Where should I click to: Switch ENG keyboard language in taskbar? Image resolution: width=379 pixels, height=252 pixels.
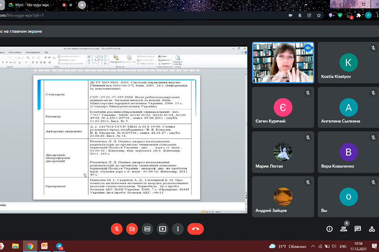pos(343,246)
